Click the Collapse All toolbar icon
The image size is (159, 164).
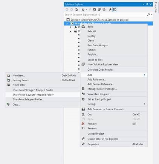pyautogui.click(x=99, y=9)
